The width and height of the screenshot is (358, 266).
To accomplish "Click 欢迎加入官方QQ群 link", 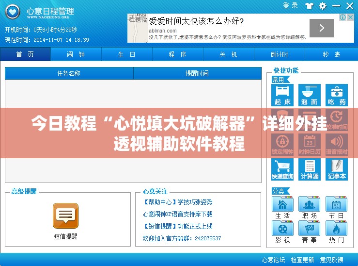I will coord(182,238).
